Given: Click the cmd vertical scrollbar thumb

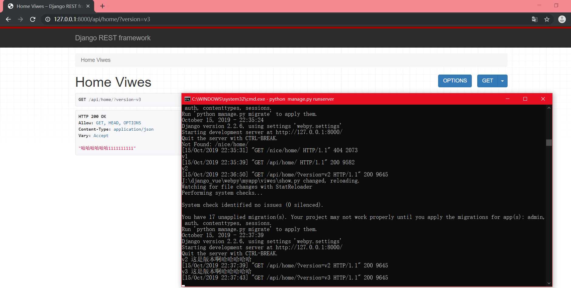Looking at the screenshot, I should [549, 142].
